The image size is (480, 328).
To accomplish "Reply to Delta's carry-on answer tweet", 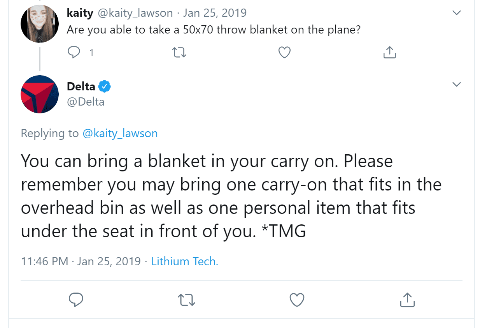I will [76, 300].
